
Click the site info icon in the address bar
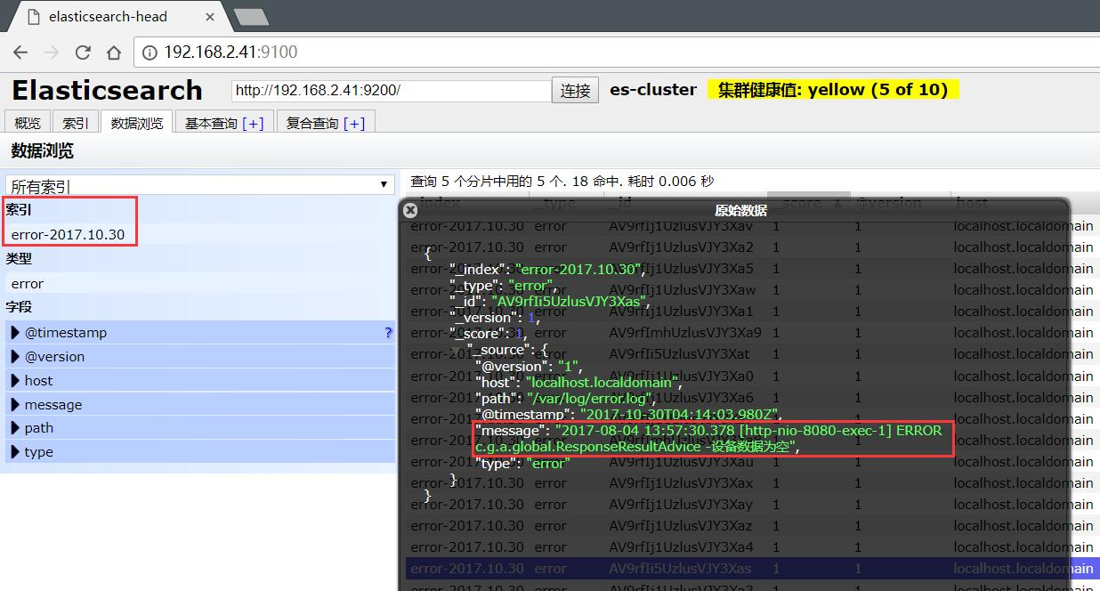click(150, 53)
